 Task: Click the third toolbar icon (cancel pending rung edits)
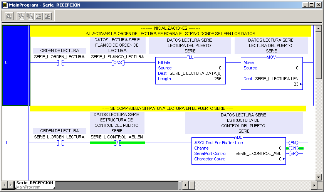click(30, 16)
